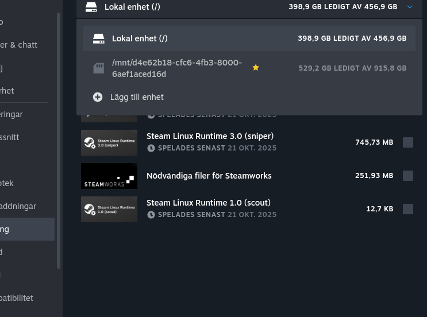Select the /mnt/d4e62b18 drive entry
427x317 pixels.
pyautogui.click(x=177, y=68)
